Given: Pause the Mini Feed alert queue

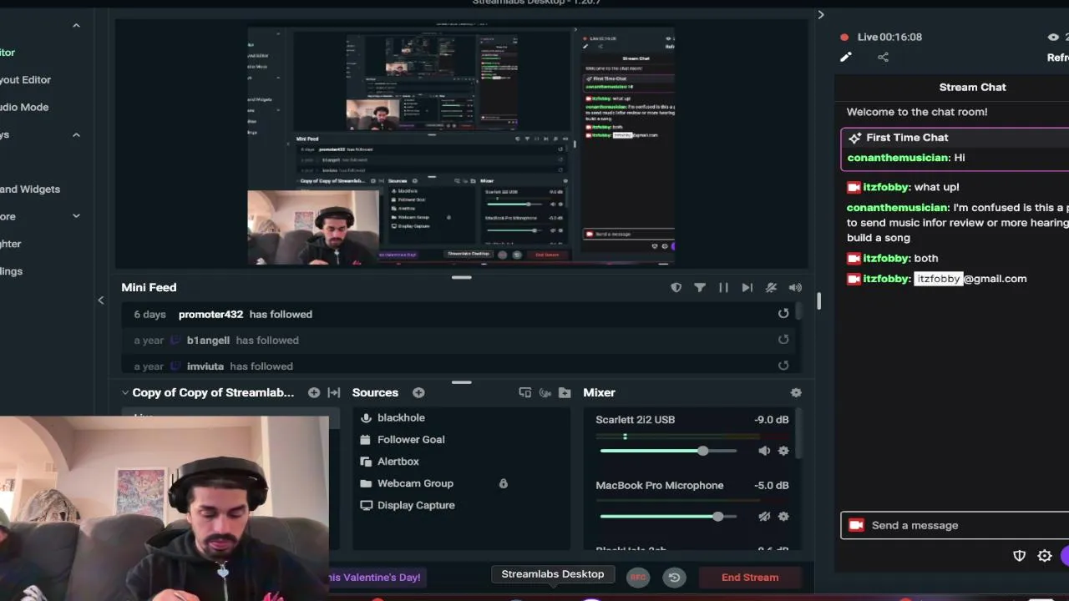Looking at the screenshot, I should (723, 287).
